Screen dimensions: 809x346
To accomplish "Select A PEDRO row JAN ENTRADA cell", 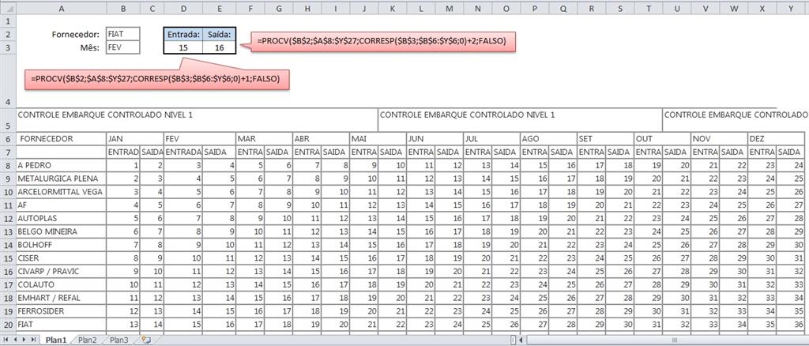I will [123, 166].
